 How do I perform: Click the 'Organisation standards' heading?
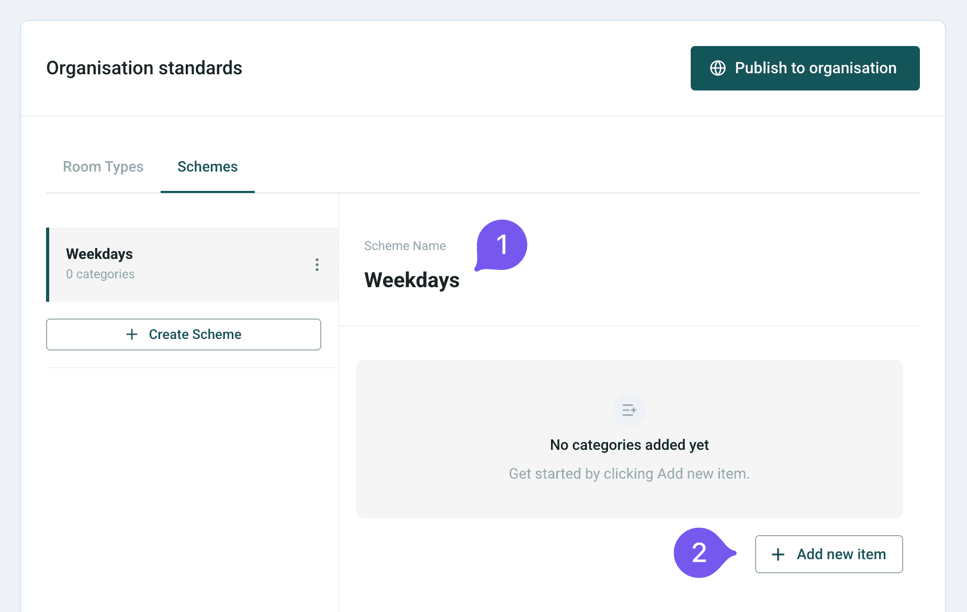[144, 68]
